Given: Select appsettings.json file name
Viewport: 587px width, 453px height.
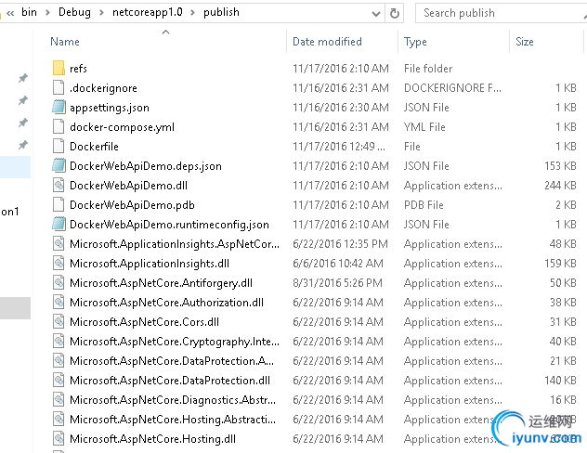Looking at the screenshot, I should pos(110,108).
